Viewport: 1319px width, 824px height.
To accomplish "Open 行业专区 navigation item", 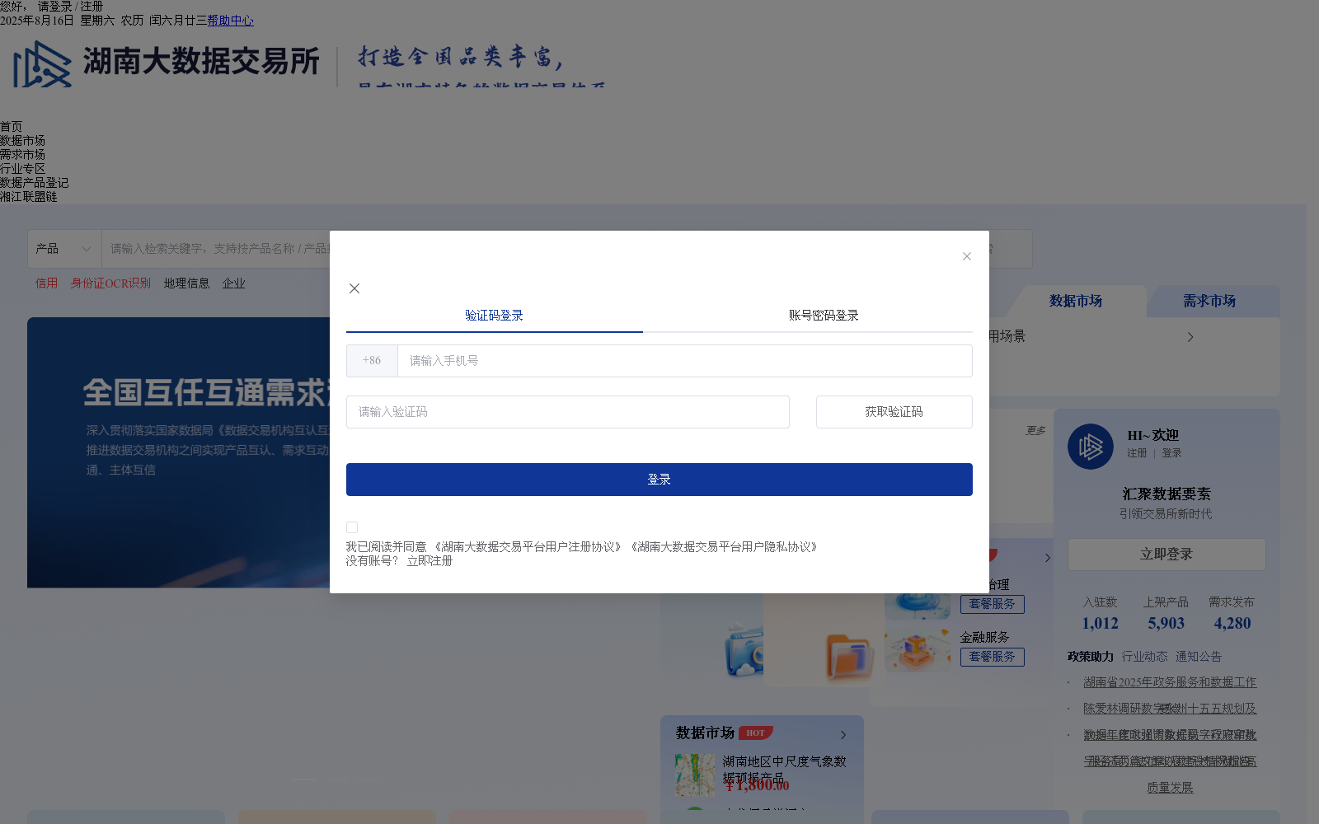I will coord(22,169).
